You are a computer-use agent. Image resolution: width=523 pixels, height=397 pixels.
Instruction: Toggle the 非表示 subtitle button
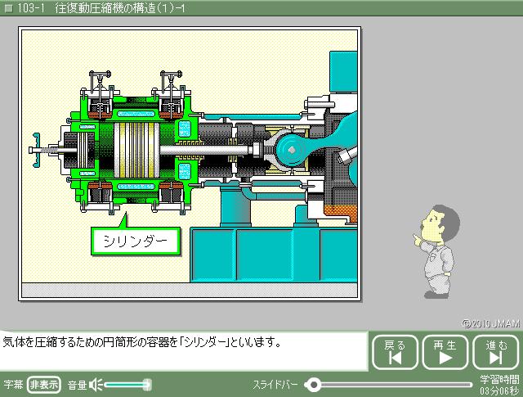pos(44,385)
